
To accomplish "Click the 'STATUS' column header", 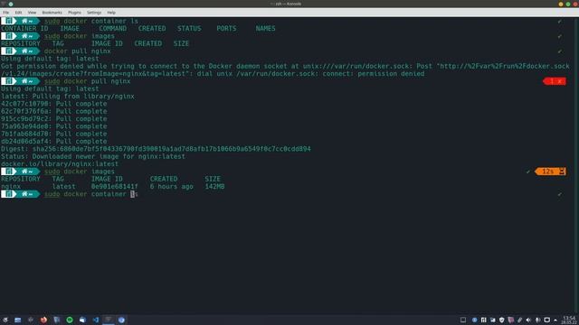I will [x=189, y=28].
